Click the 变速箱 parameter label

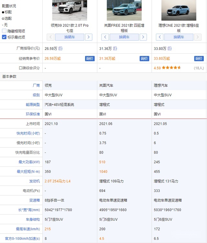35,200
